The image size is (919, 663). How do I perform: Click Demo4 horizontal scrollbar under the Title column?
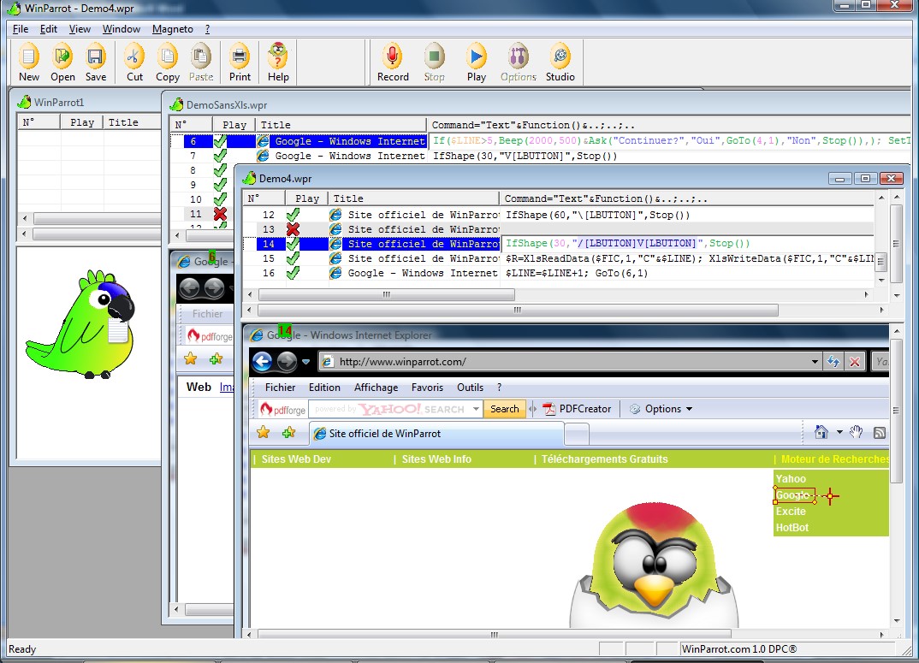point(386,294)
